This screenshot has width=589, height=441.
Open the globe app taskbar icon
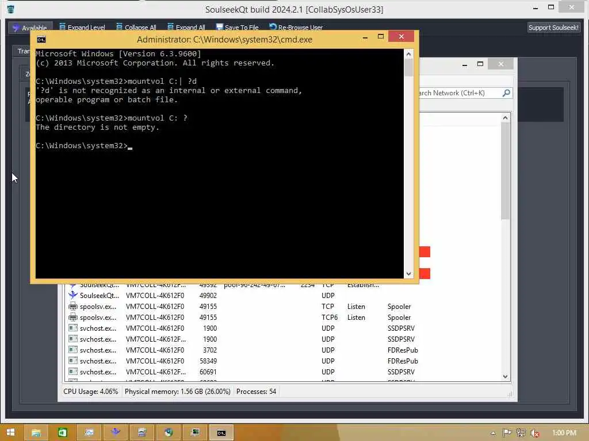[x=169, y=432]
